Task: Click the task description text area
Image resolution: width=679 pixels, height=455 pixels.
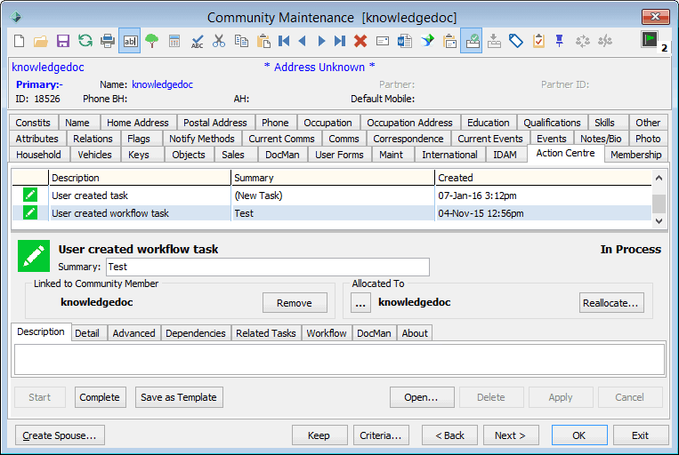Action: point(340,359)
